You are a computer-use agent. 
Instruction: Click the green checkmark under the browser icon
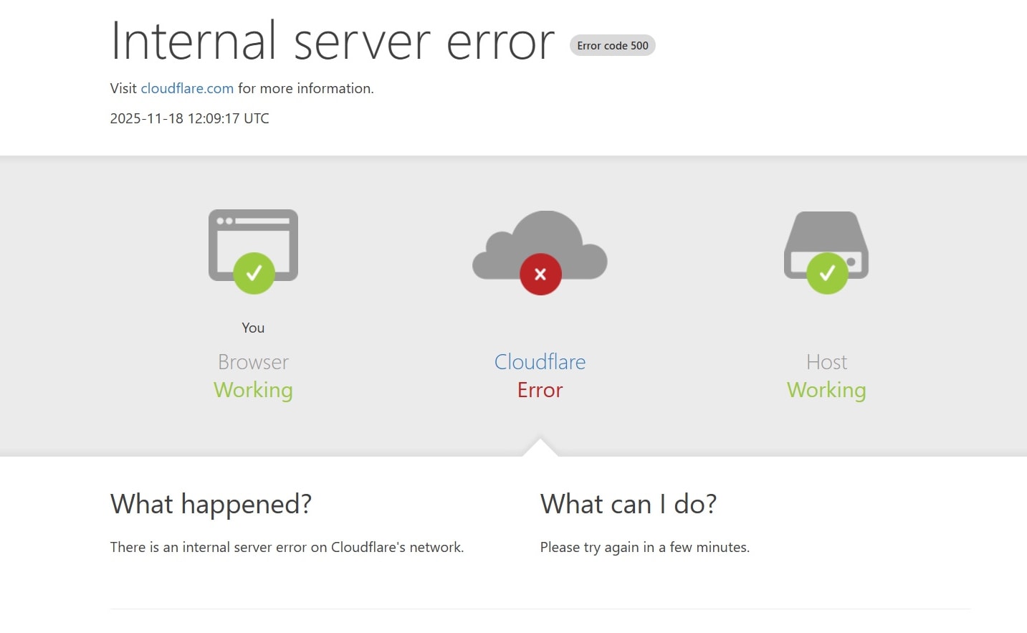(x=253, y=273)
